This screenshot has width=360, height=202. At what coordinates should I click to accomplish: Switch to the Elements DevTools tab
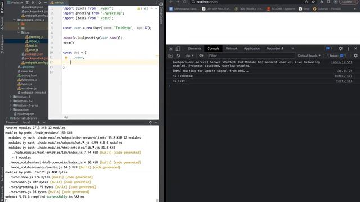[x=194, y=49]
